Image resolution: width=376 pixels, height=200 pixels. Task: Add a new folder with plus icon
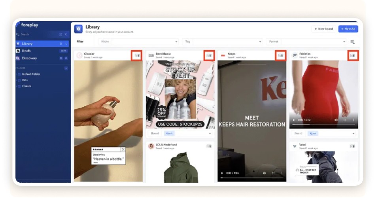coord(66,68)
